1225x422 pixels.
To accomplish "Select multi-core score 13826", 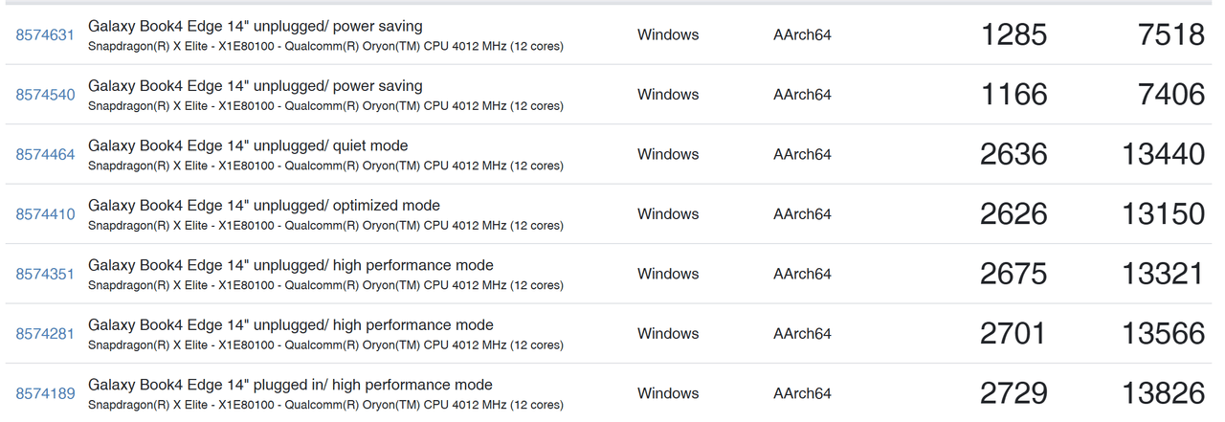I will 1163,393.
